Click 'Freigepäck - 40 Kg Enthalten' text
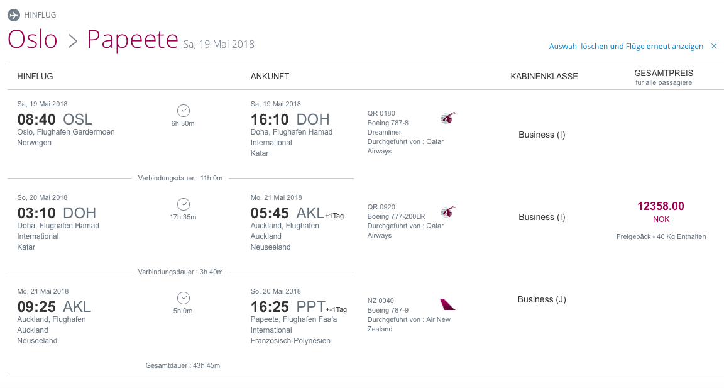This screenshot has height=388, width=724. (x=661, y=237)
